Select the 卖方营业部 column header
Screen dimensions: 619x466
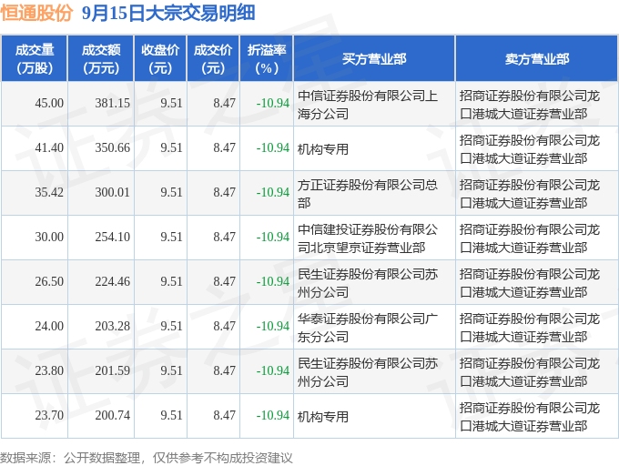click(x=537, y=59)
